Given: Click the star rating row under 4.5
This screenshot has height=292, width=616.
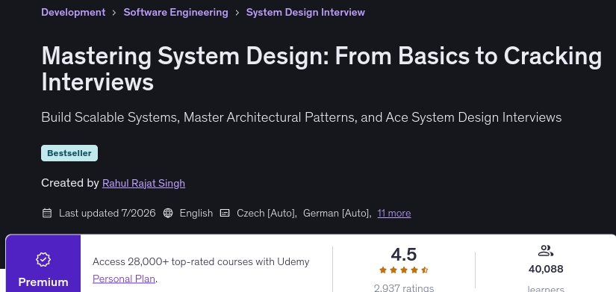Looking at the screenshot, I should 403,270.
